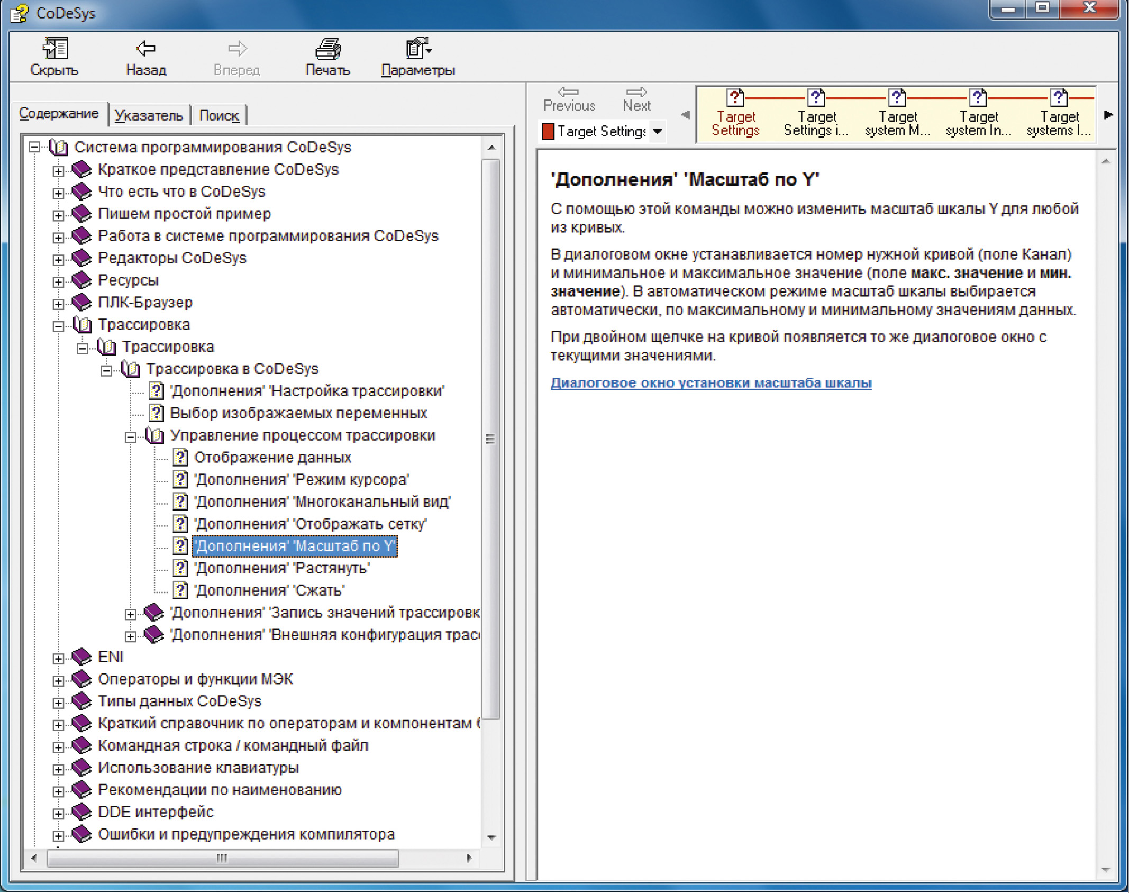Select 'Дополнения' 'Настройка трассировки' topic
This screenshot has width=1129, height=893.
click(307, 390)
